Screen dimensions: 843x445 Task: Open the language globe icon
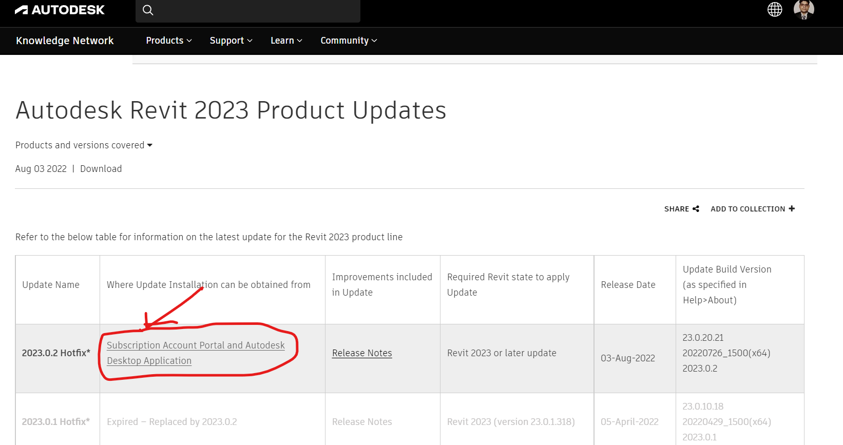pos(775,9)
